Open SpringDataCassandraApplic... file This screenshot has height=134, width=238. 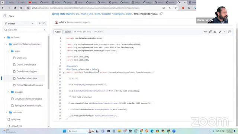click(29, 106)
